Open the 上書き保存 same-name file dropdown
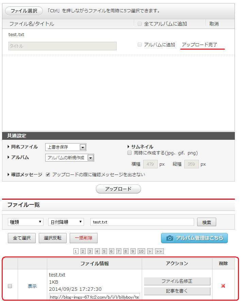The image size is (241, 301). (66, 147)
